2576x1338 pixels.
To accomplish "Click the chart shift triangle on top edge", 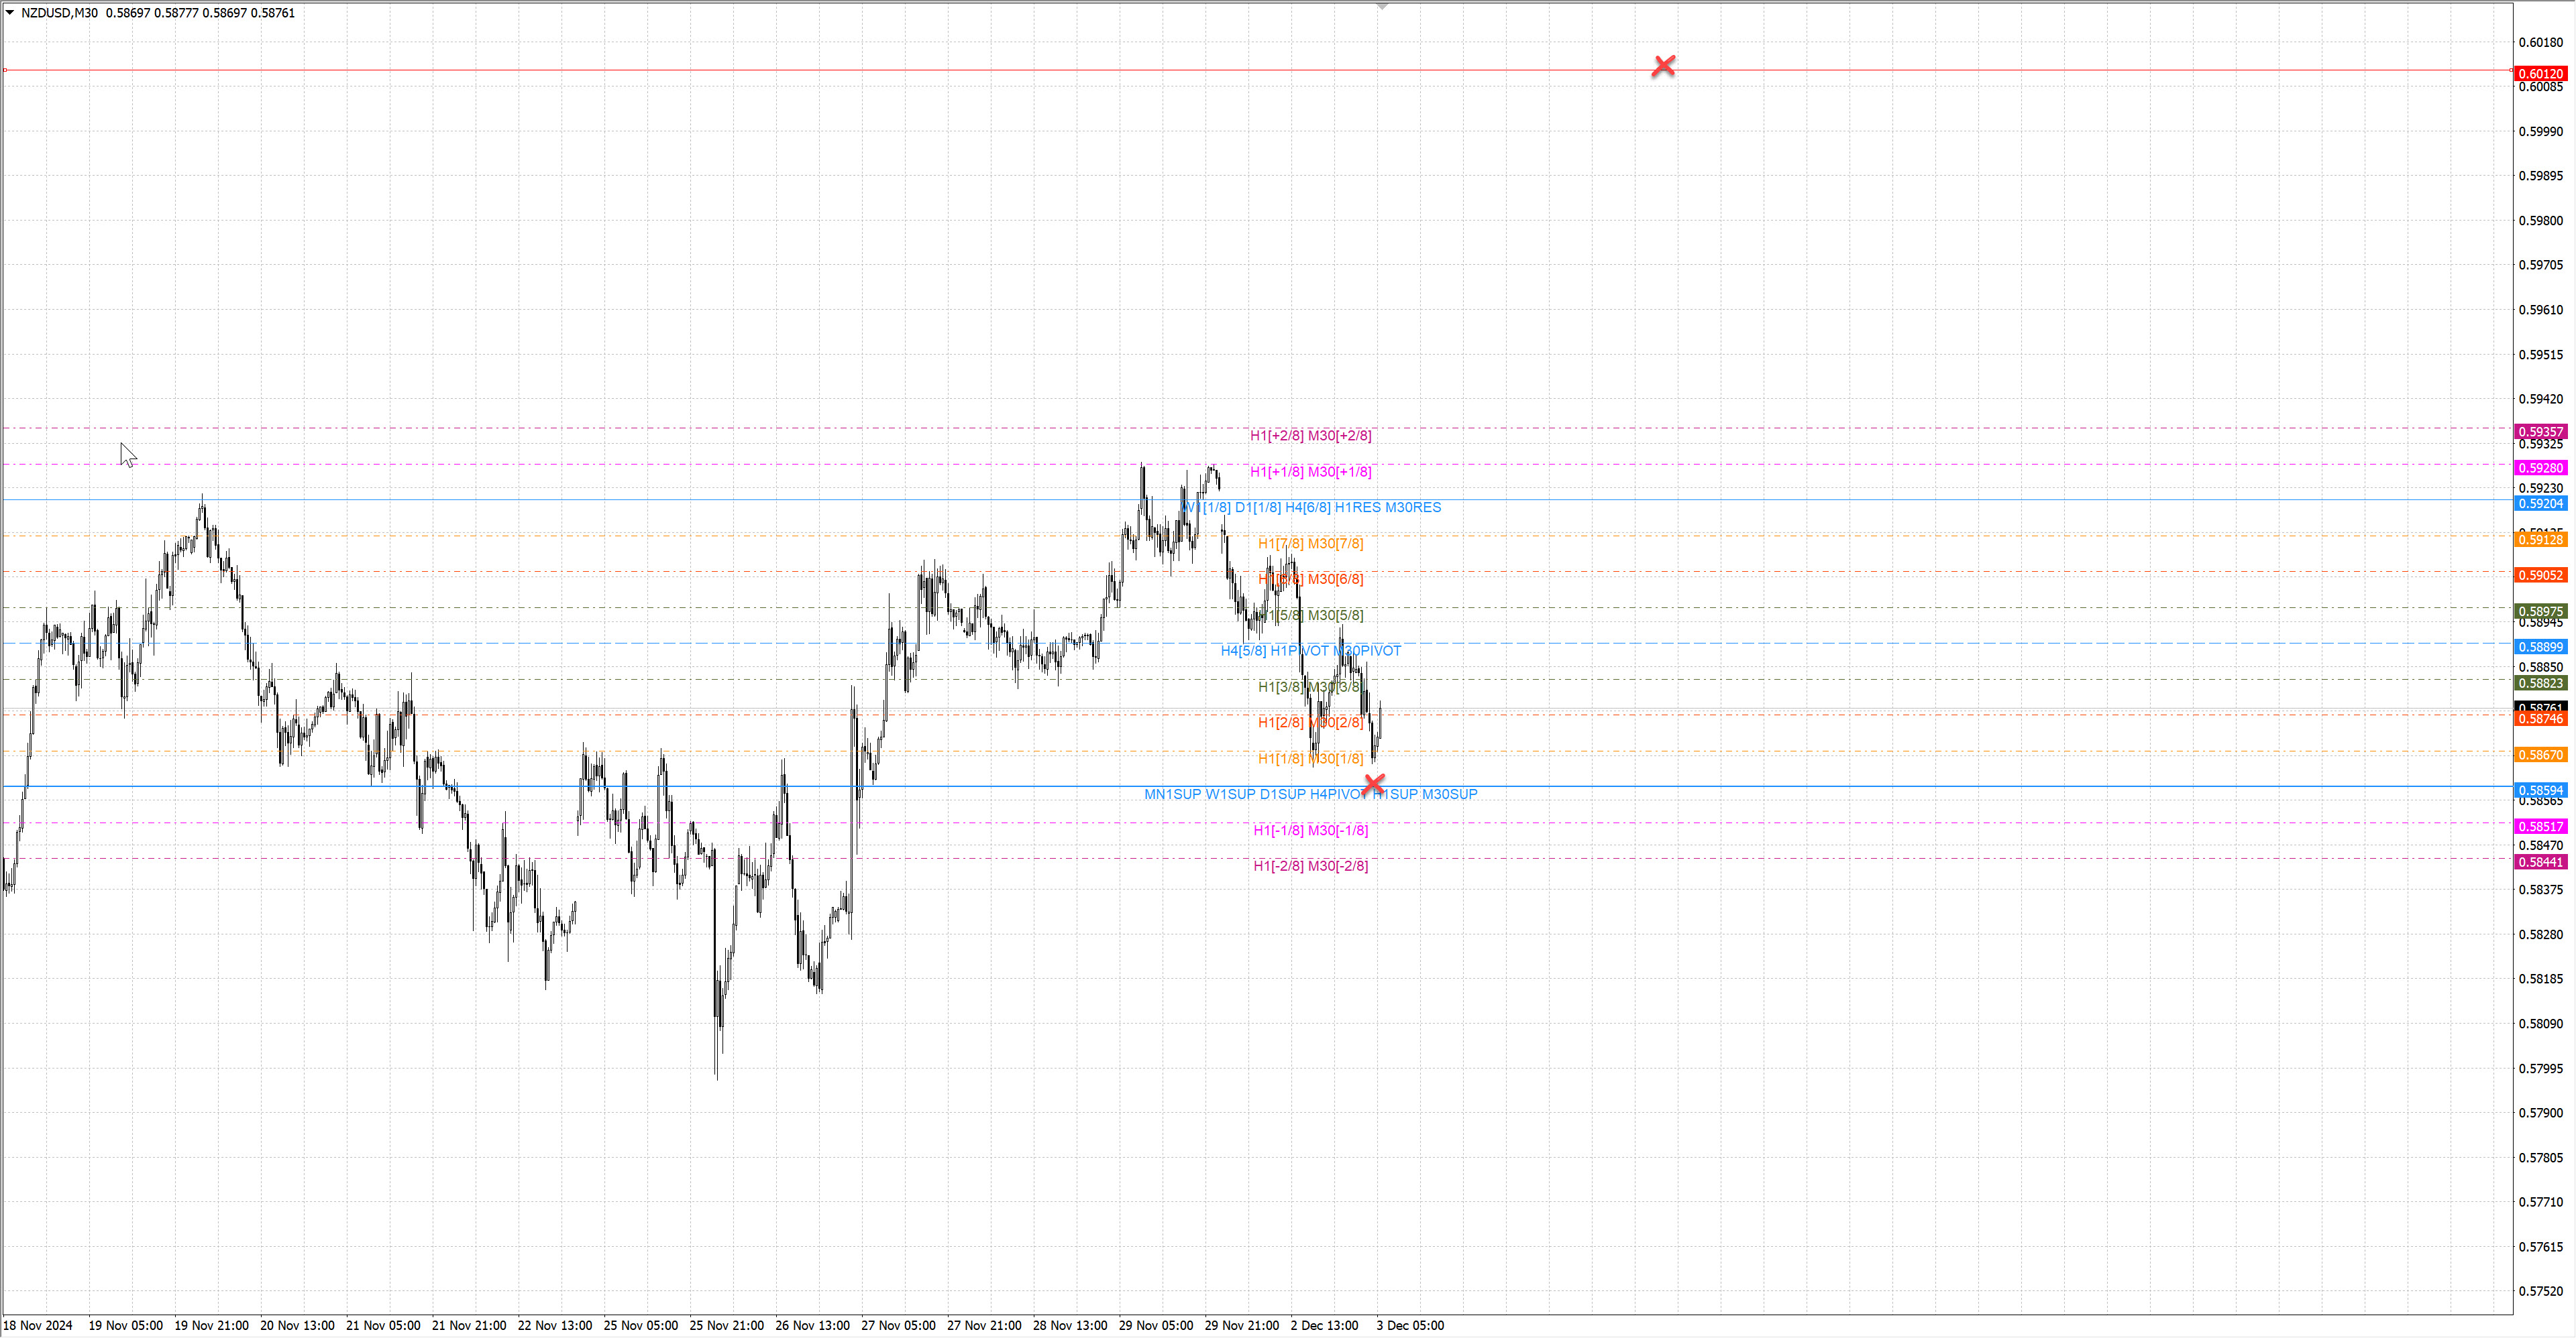I will (1382, 7).
